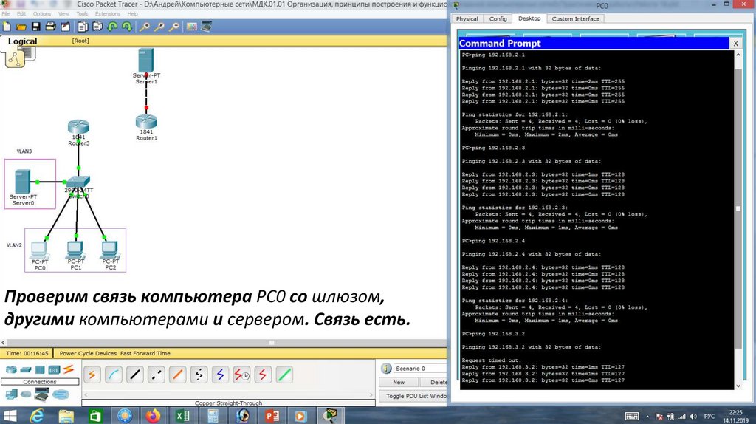Click Fast Forward Time button
This screenshot has width=756, height=424.
pyautogui.click(x=145, y=354)
